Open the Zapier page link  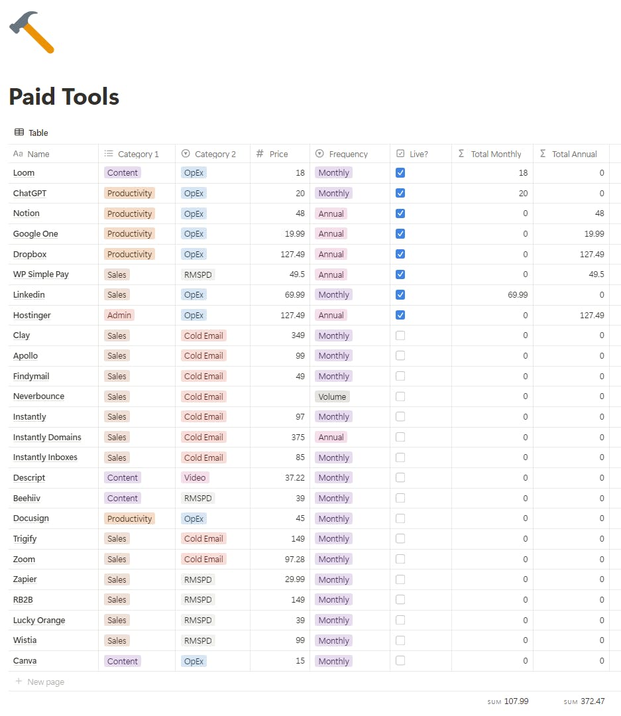pos(25,579)
